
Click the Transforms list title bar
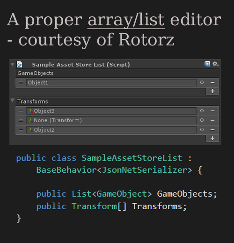coord(117,102)
